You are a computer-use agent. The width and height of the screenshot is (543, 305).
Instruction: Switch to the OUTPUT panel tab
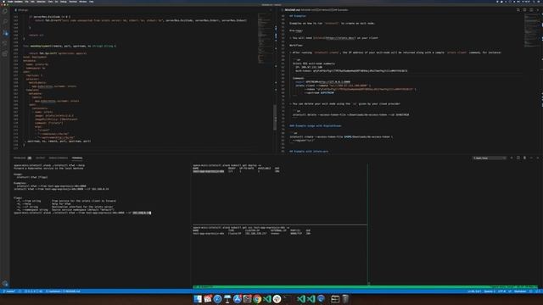(x=40, y=158)
